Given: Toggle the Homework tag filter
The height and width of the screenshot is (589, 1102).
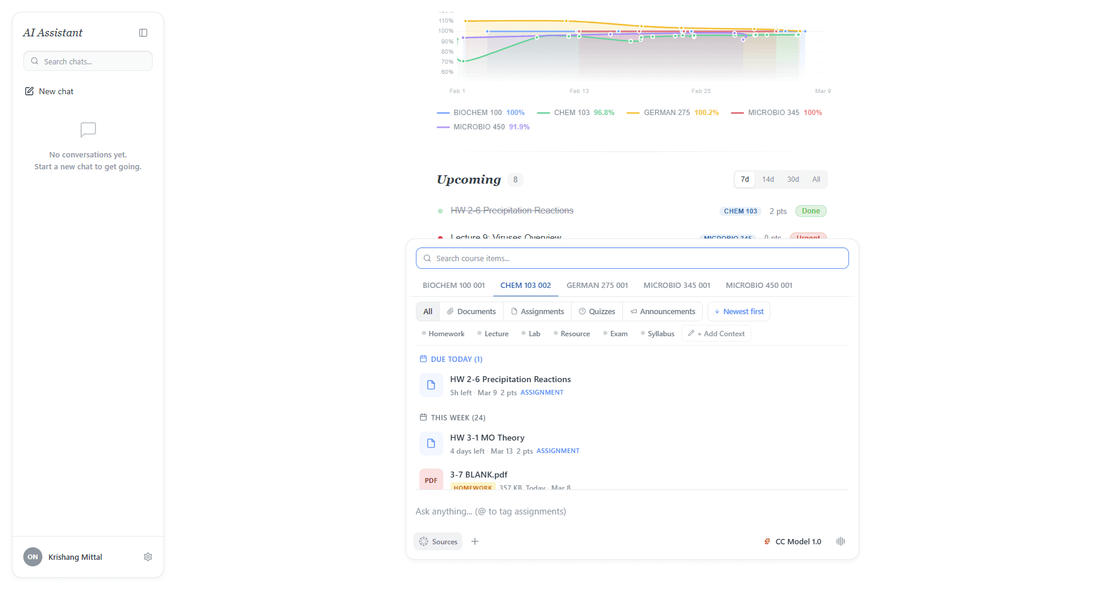Looking at the screenshot, I should [x=443, y=334].
